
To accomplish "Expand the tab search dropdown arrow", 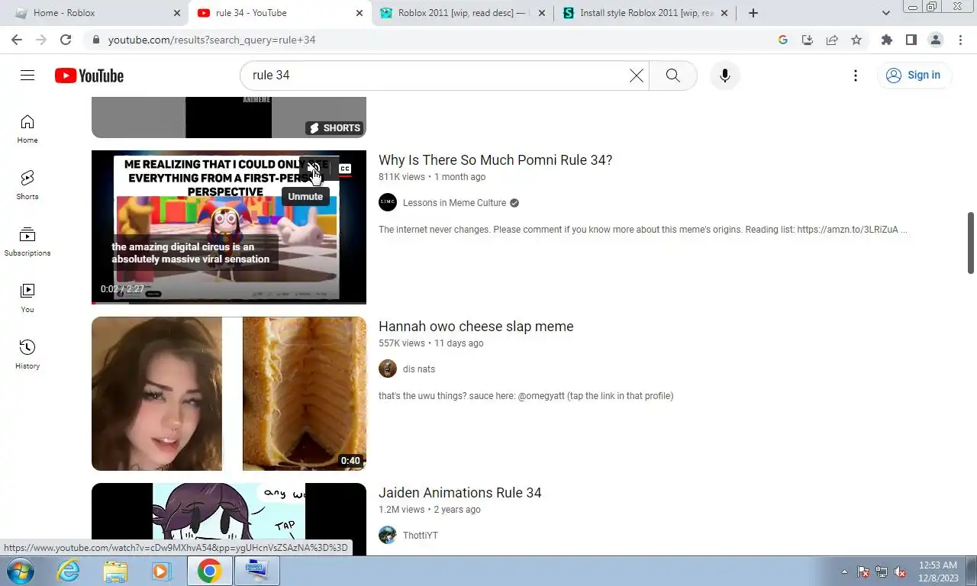I will point(886,13).
